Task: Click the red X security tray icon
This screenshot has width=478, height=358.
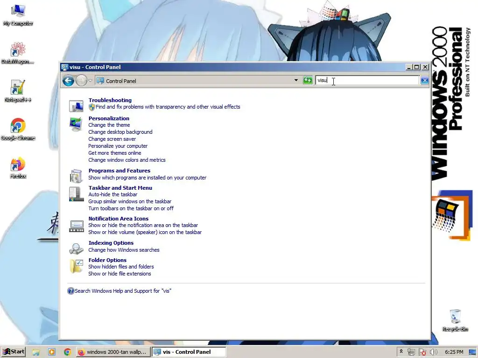Action: [422, 352]
